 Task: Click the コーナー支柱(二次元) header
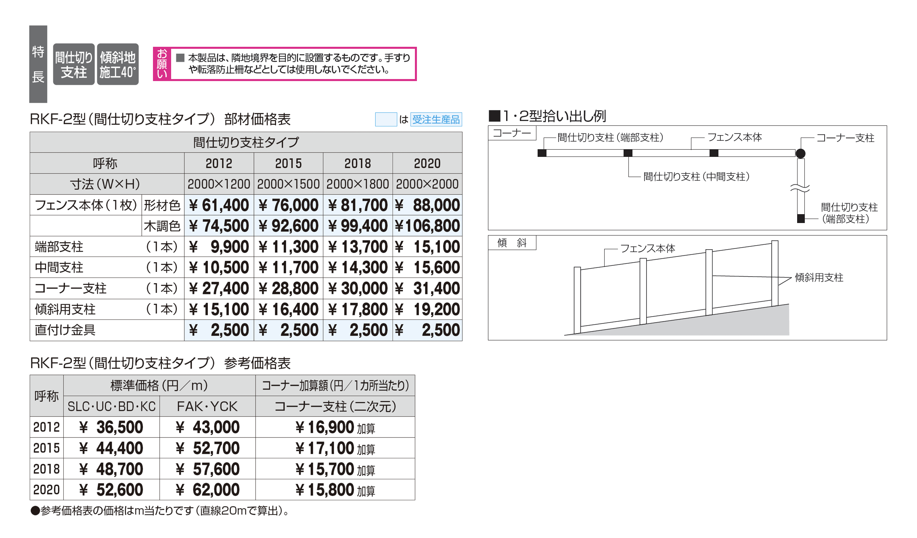tap(335, 406)
